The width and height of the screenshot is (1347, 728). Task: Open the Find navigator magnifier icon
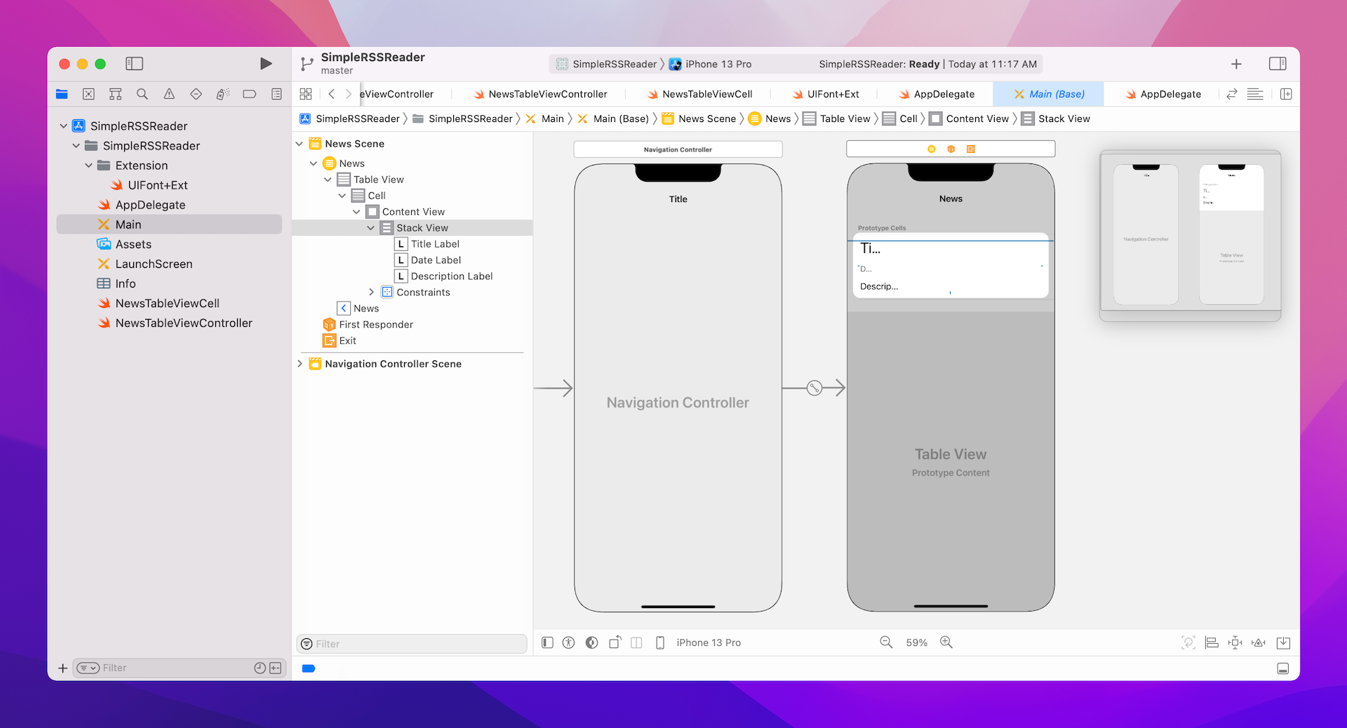(142, 94)
